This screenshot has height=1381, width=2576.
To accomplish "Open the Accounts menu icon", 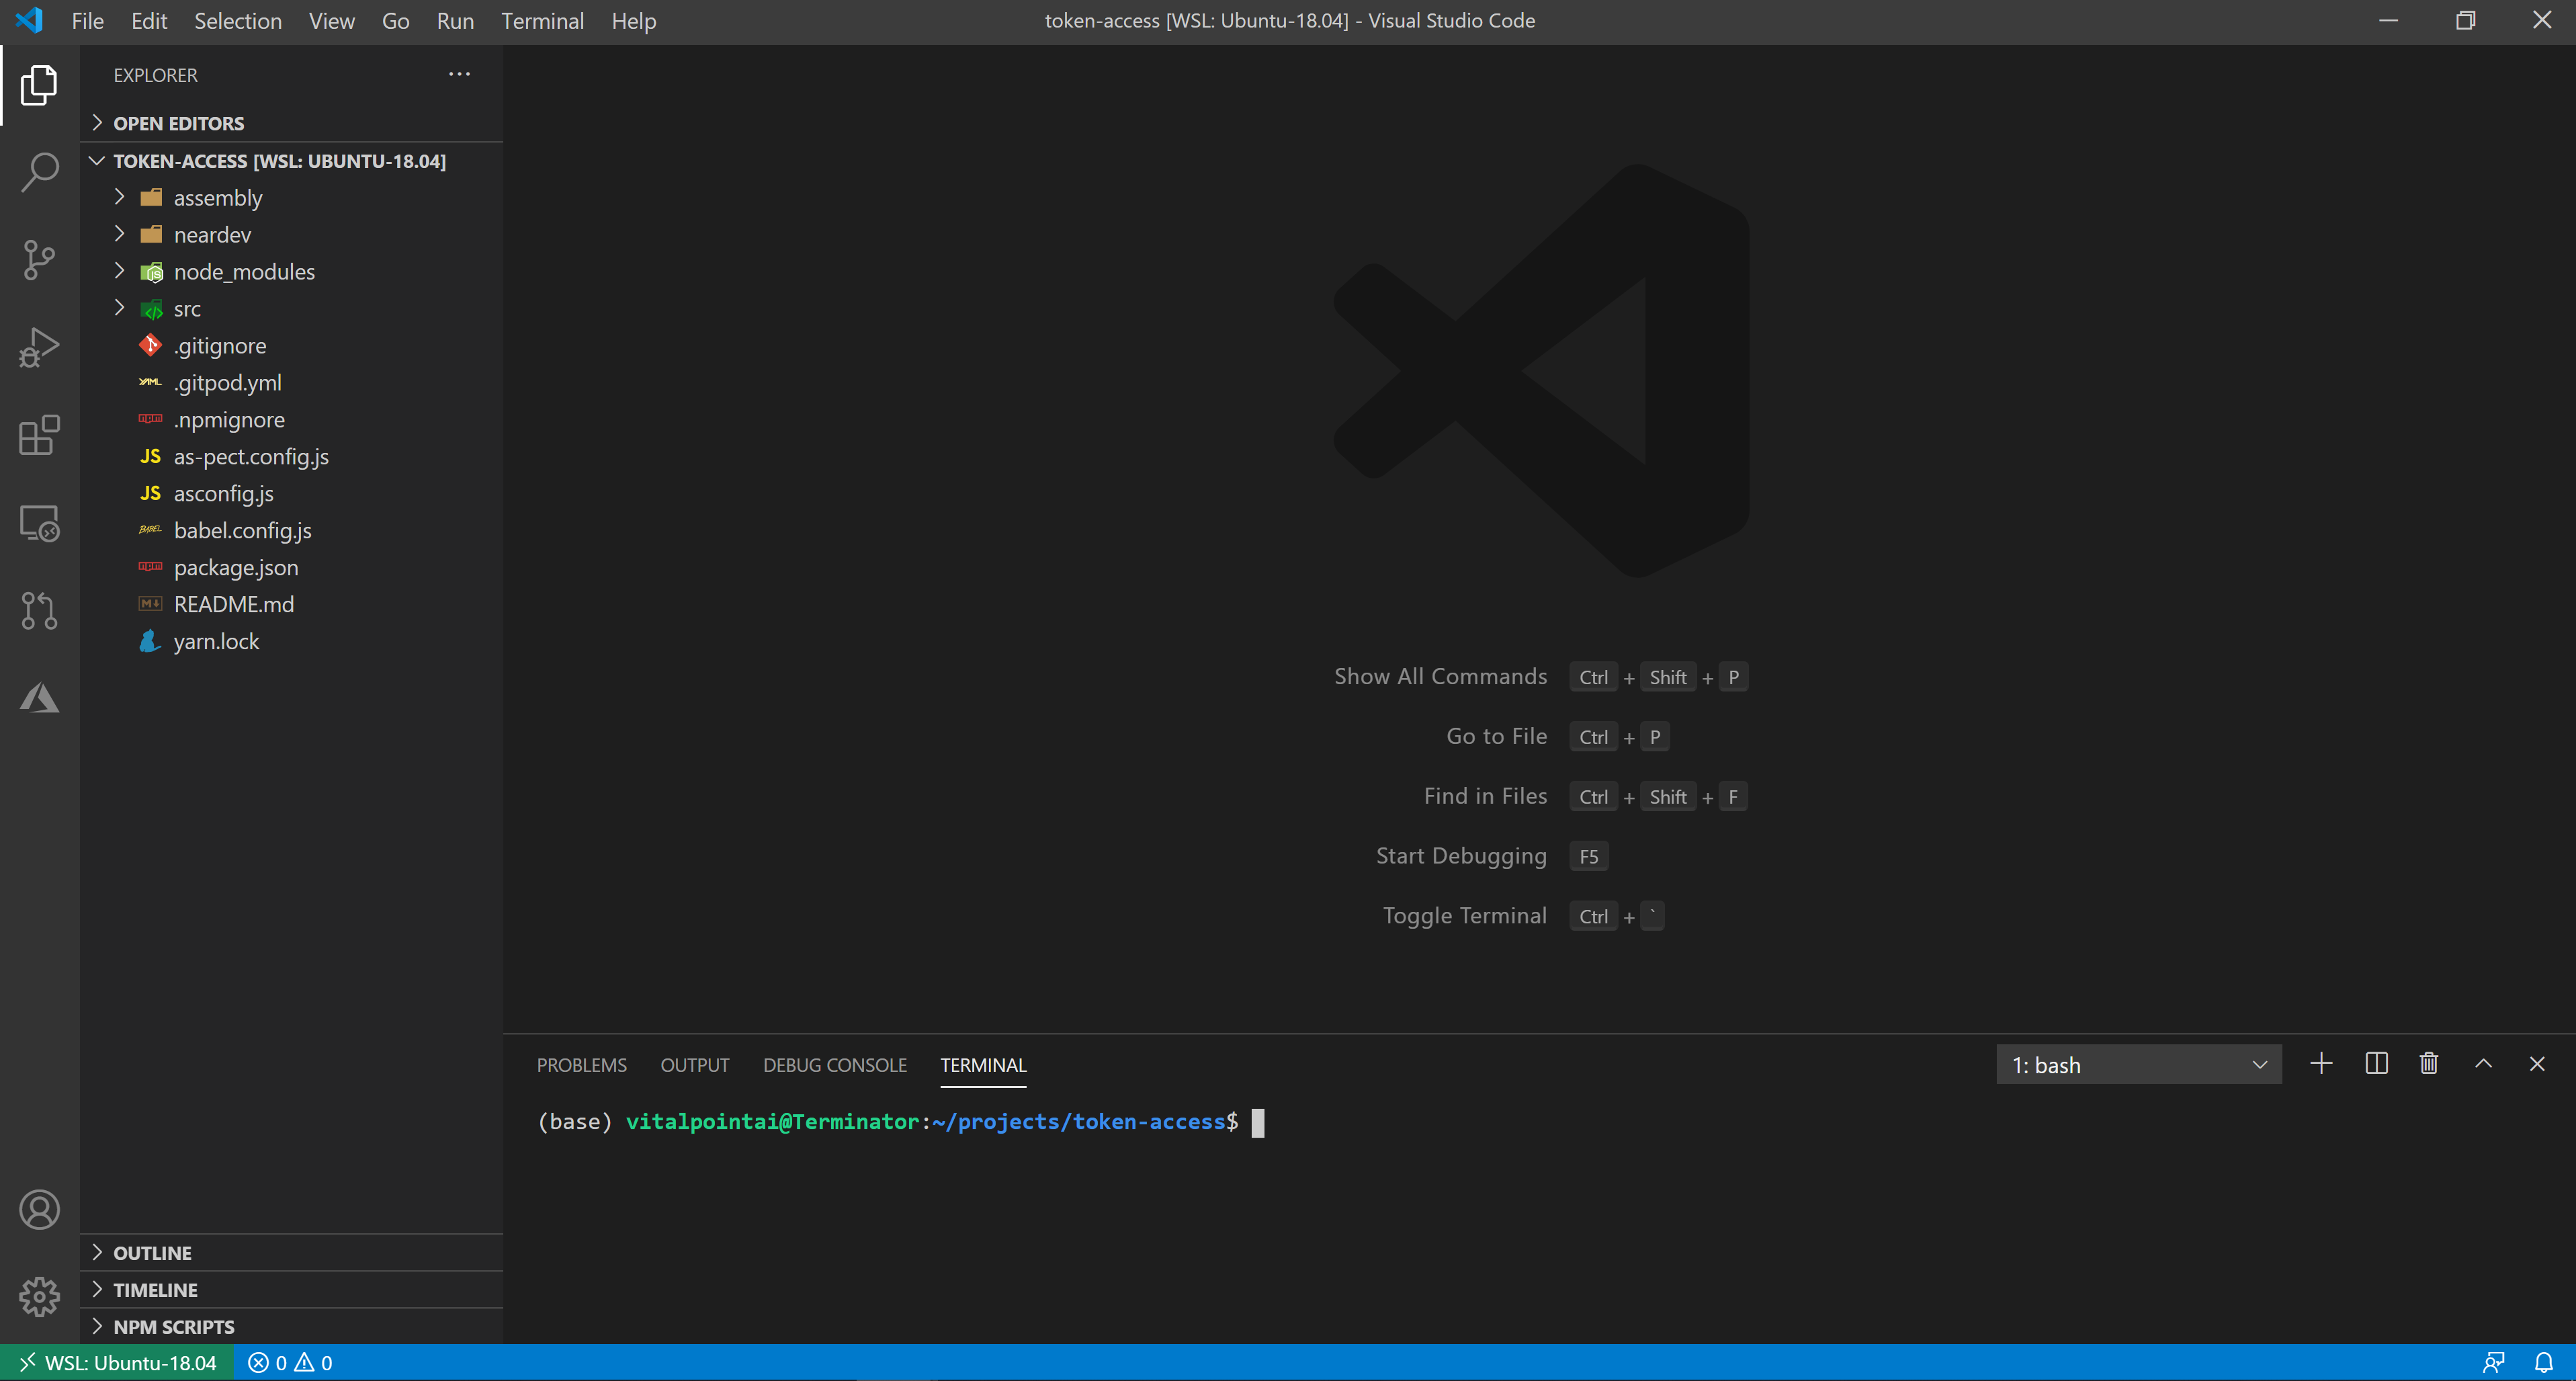I will tap(39, 1210).
